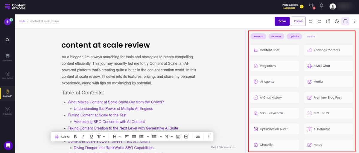Align text left
This screenshot has height=153, width=359.
[x=127, y=137]
